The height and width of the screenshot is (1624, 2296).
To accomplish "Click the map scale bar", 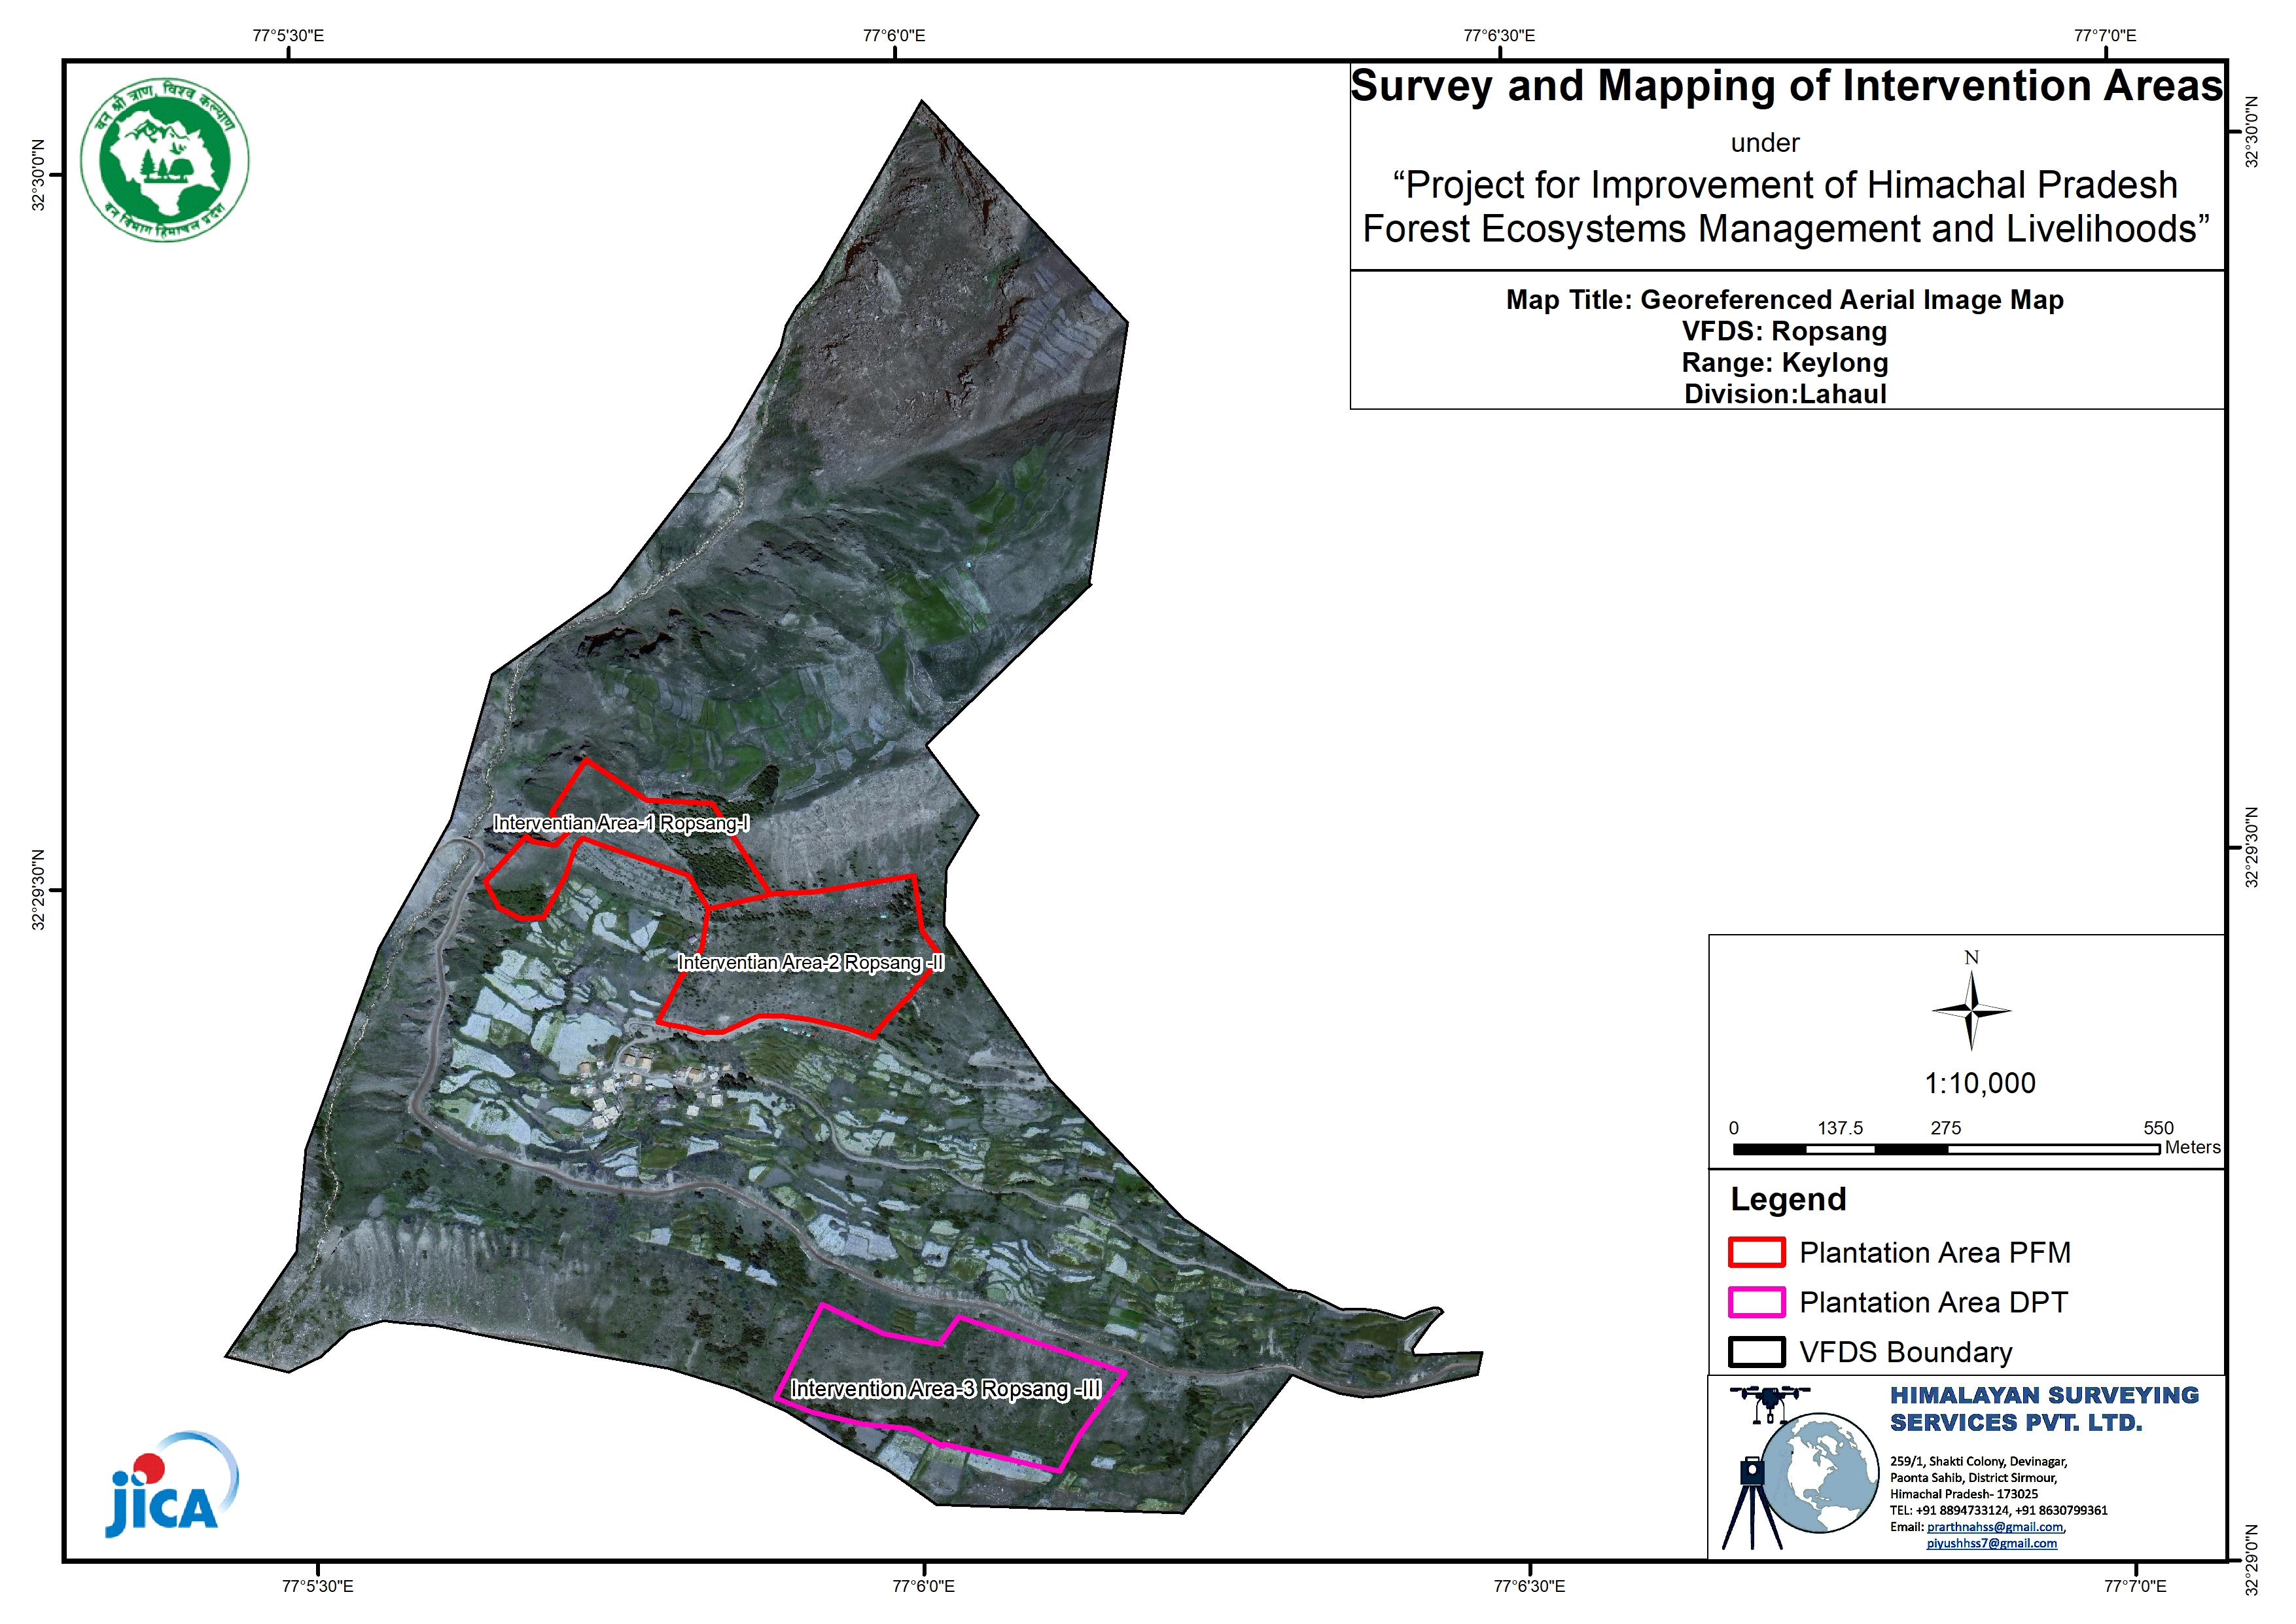I will pos(1946,1149).
